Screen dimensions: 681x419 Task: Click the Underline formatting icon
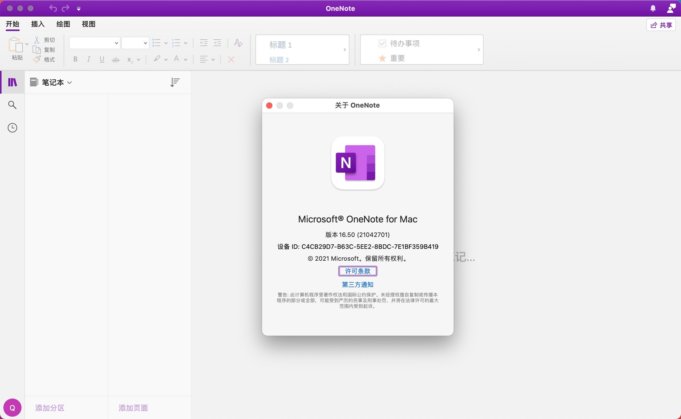click(102, 59)
